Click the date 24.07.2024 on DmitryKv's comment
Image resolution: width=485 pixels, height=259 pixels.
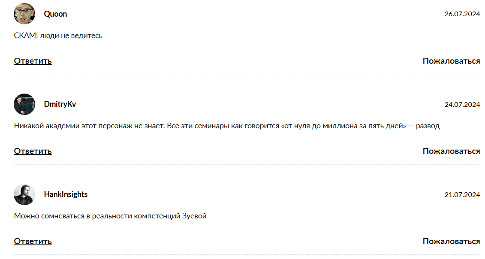point(462,103)
